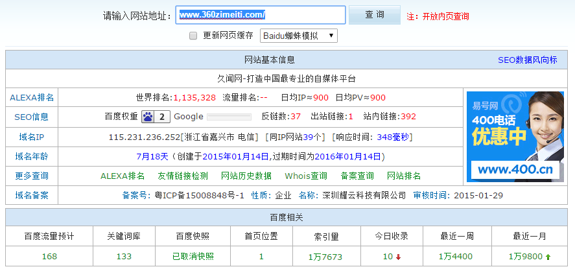Click the 百度相关 section header
Screen dimensions: 575x269
[x=287, y=217]
